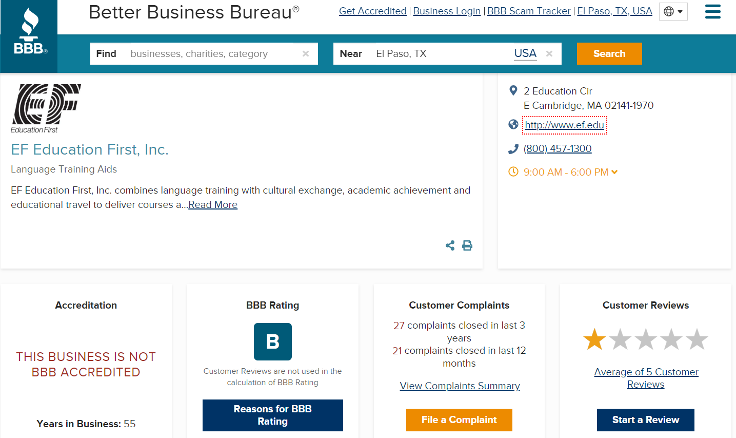Click the globe website icon
The width and height of the screenshot is (736, 438).
pyautogui.click(x=513, y=124)
